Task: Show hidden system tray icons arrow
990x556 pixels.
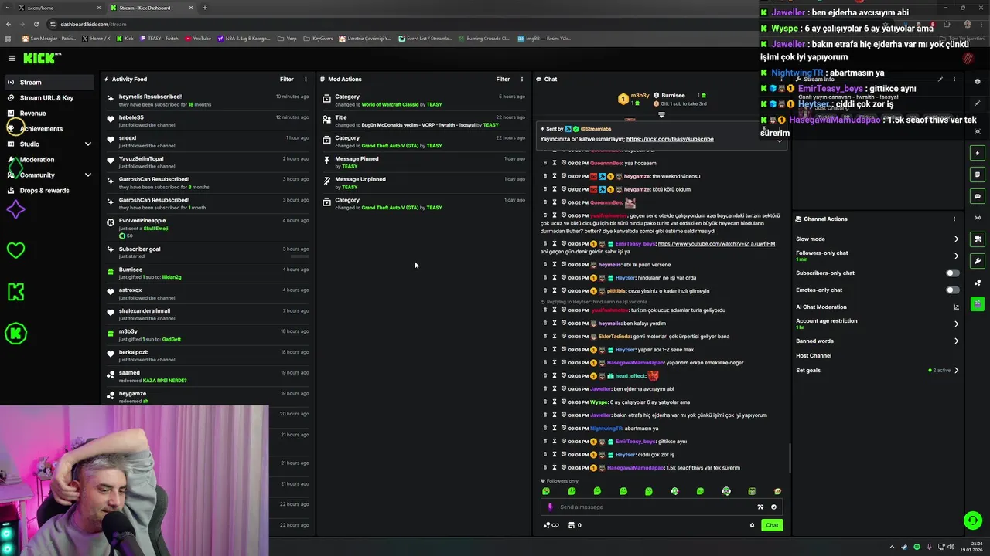Action: (x=892, y=547)
